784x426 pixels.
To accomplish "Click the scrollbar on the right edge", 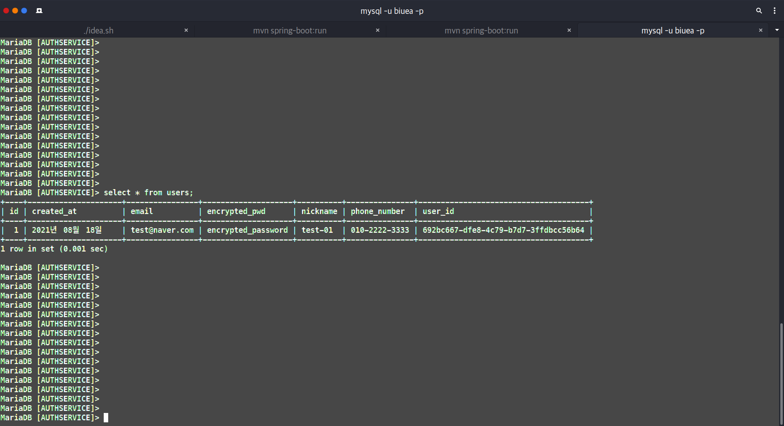I will click(x=781, y=367).
